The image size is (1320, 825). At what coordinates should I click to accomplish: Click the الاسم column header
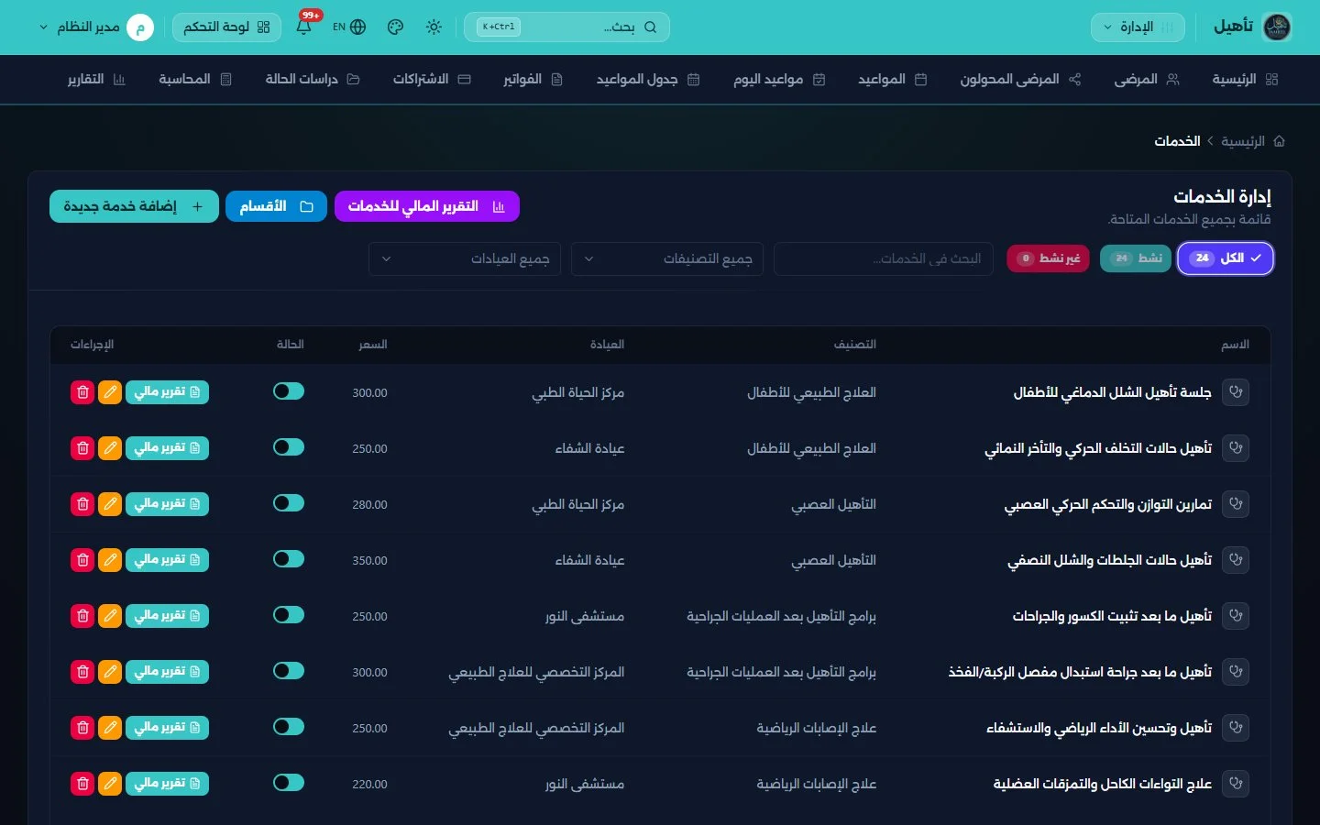pos(1235,345)
